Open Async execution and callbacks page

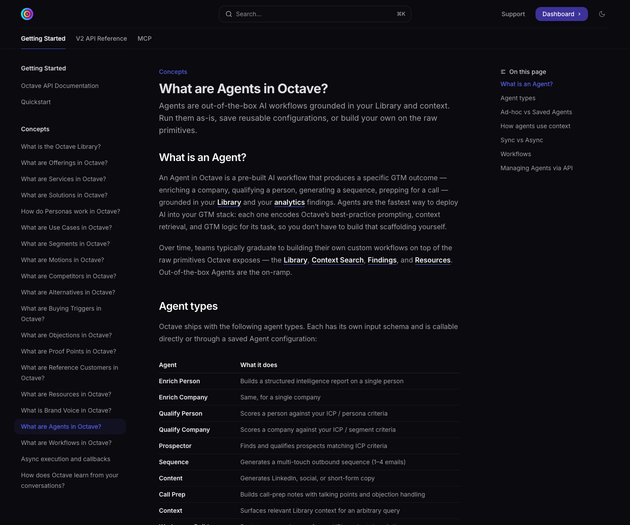tap(66, 459)
